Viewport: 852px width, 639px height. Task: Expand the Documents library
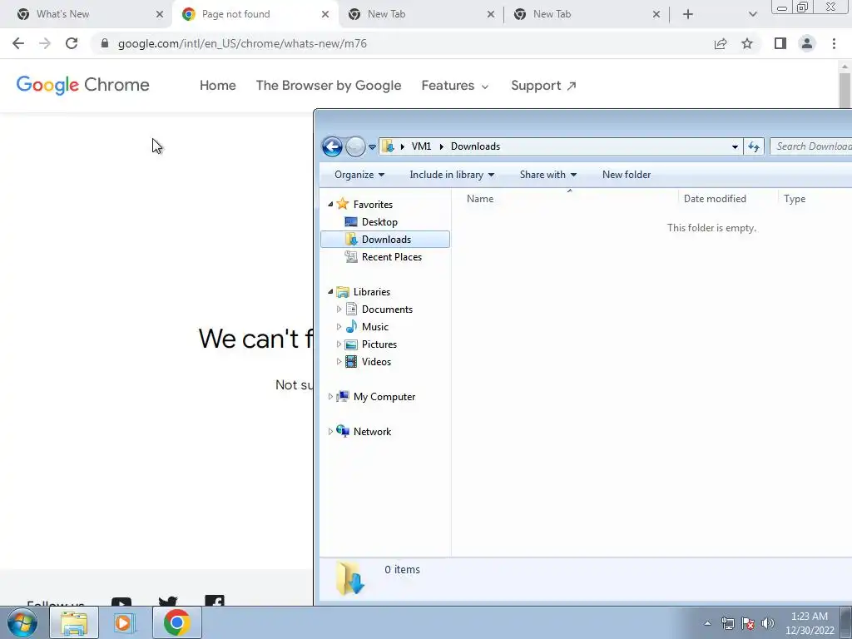pyautogui.click(x=339, y=310)
